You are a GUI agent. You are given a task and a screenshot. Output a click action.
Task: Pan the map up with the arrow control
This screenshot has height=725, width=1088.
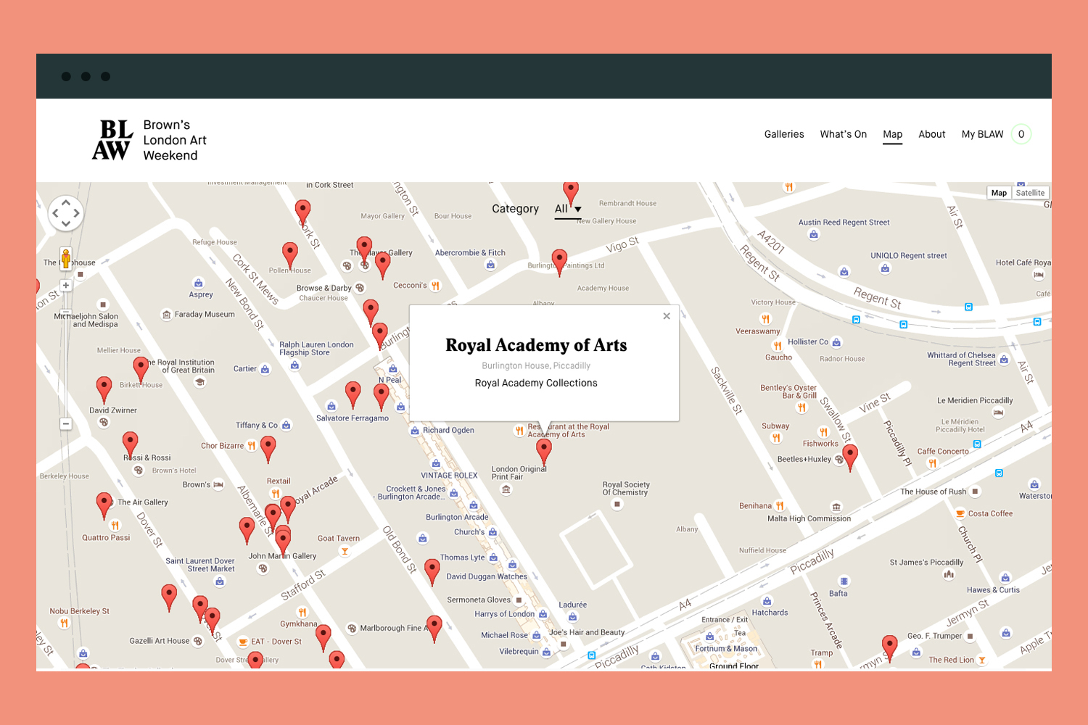(x=66, y=203)
